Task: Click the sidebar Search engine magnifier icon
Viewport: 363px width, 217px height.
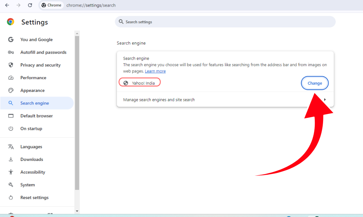Action: [11, 103]
